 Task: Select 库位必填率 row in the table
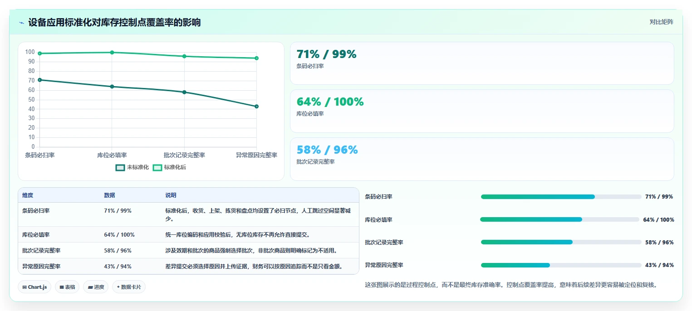(188, 234)
